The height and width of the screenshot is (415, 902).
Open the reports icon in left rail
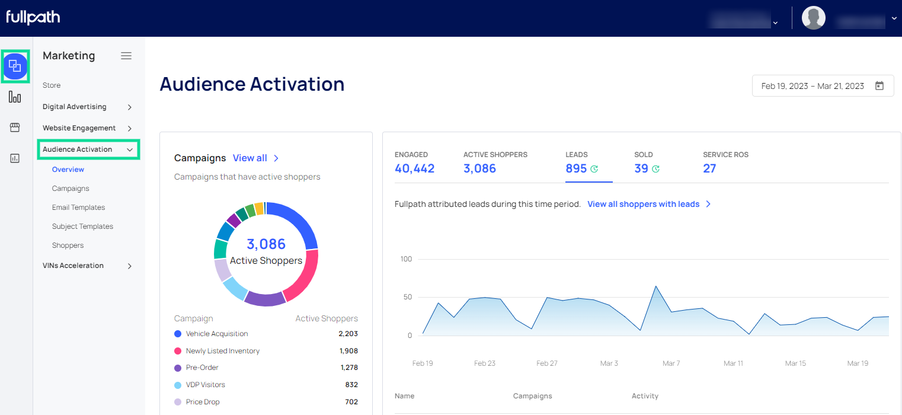tap(15, 158)
